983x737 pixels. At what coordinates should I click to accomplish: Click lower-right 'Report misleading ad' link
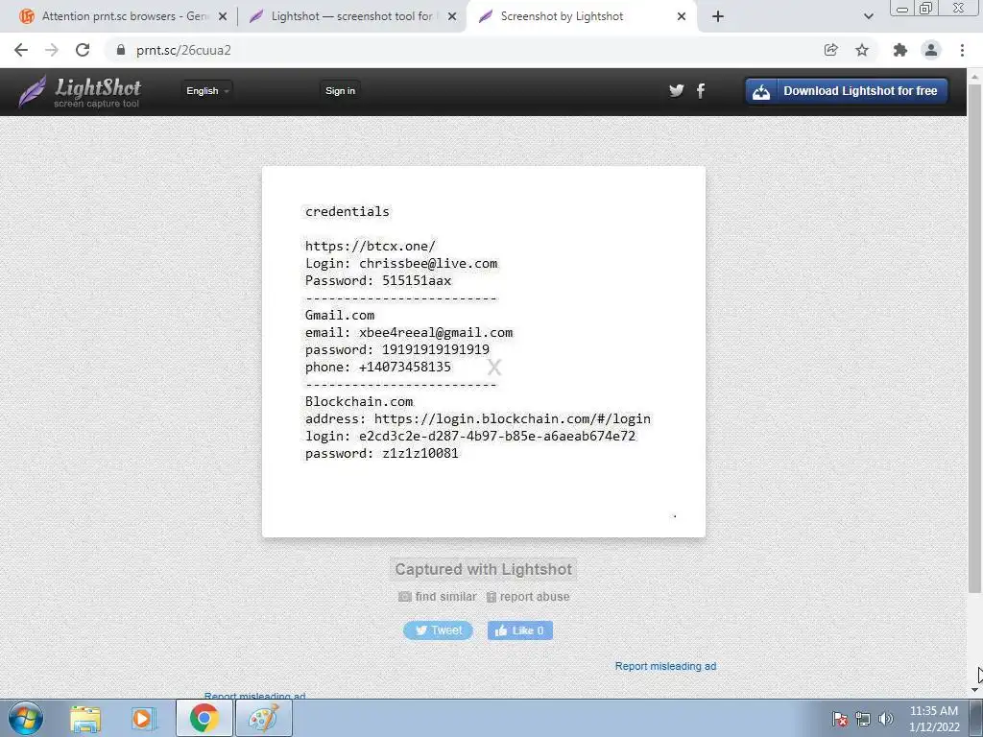pos(665,666)
